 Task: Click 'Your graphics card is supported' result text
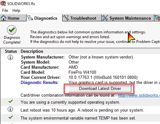(98, 82)
